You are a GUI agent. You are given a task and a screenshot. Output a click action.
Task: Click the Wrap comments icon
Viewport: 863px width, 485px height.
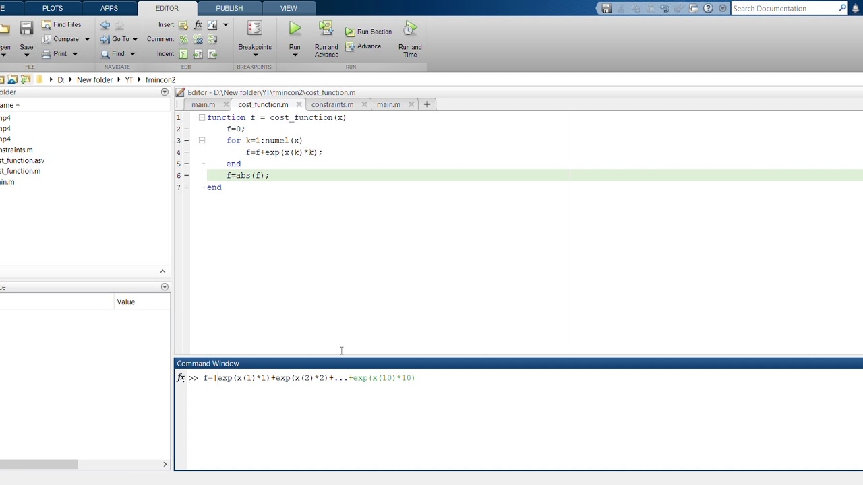pyautogui.click(x=212, y=40)
